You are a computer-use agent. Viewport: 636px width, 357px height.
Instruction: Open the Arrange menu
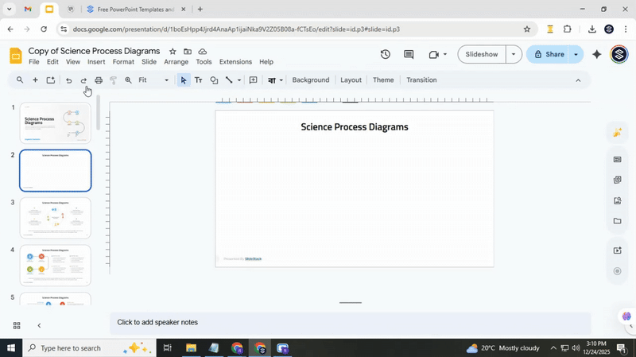tap(176, 62)
